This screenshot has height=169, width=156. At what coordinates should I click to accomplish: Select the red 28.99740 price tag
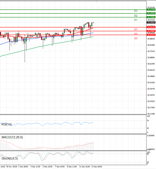[151, 27]
